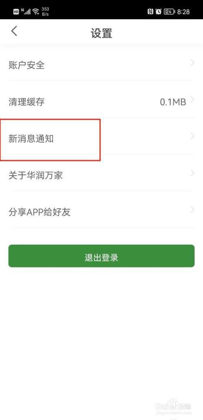Viewport: 203px width, 420px height.
Task: Select 关于华润万家 from the list
Action: (x=101, y=176)
